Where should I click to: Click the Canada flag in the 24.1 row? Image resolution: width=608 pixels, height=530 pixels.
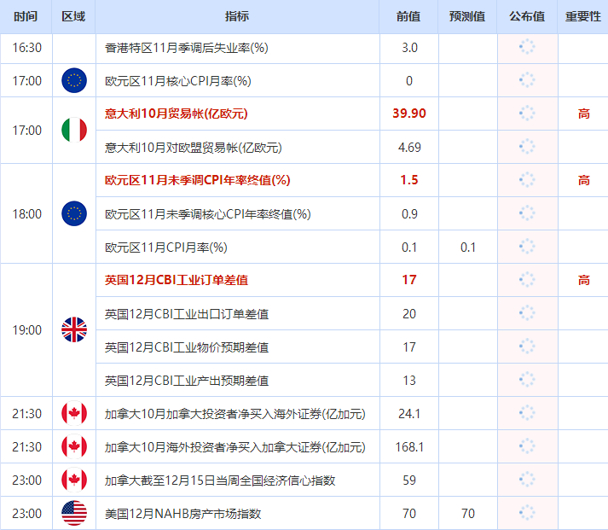point(74,413)
